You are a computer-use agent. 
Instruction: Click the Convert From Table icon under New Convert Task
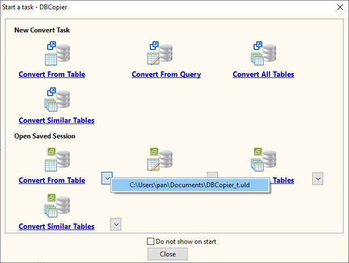pos(57,53)
